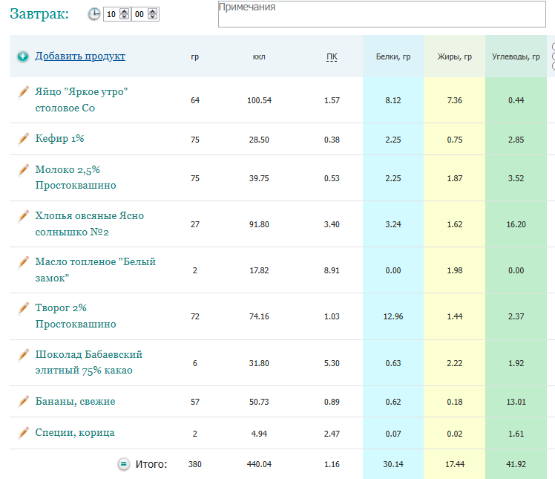
Task: Click total calories value 440.04
Action: coord(259,464)
